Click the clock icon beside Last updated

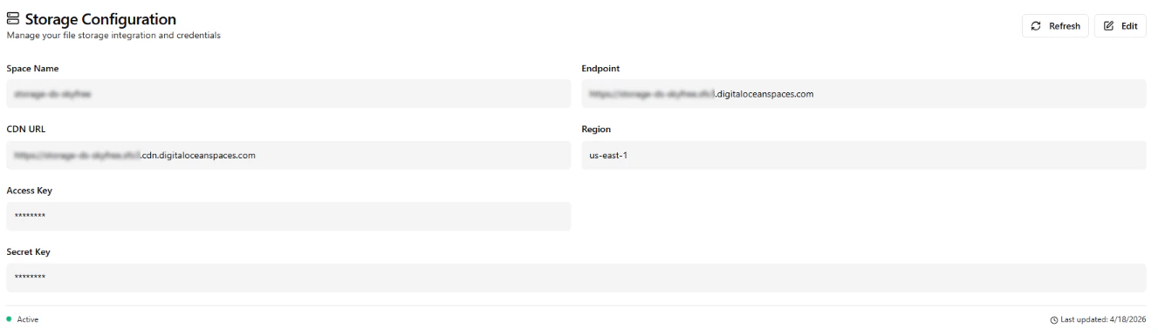point(1055,320)
